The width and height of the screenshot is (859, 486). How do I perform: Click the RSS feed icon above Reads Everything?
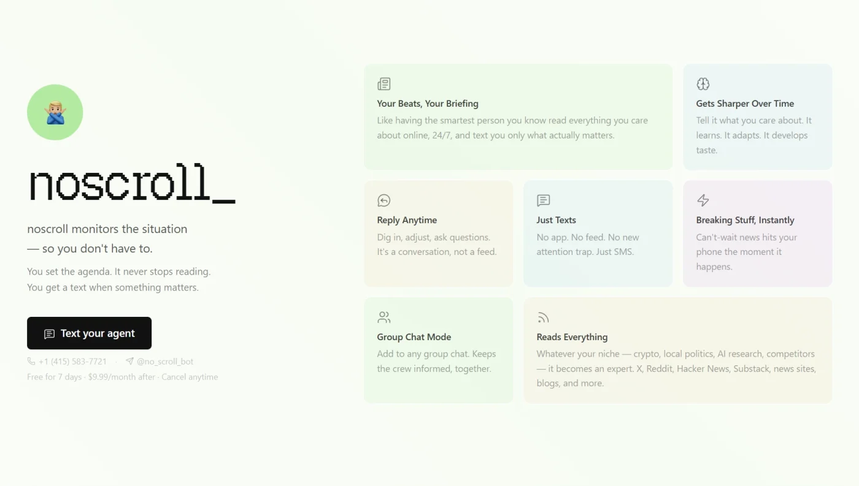[543, 317]
